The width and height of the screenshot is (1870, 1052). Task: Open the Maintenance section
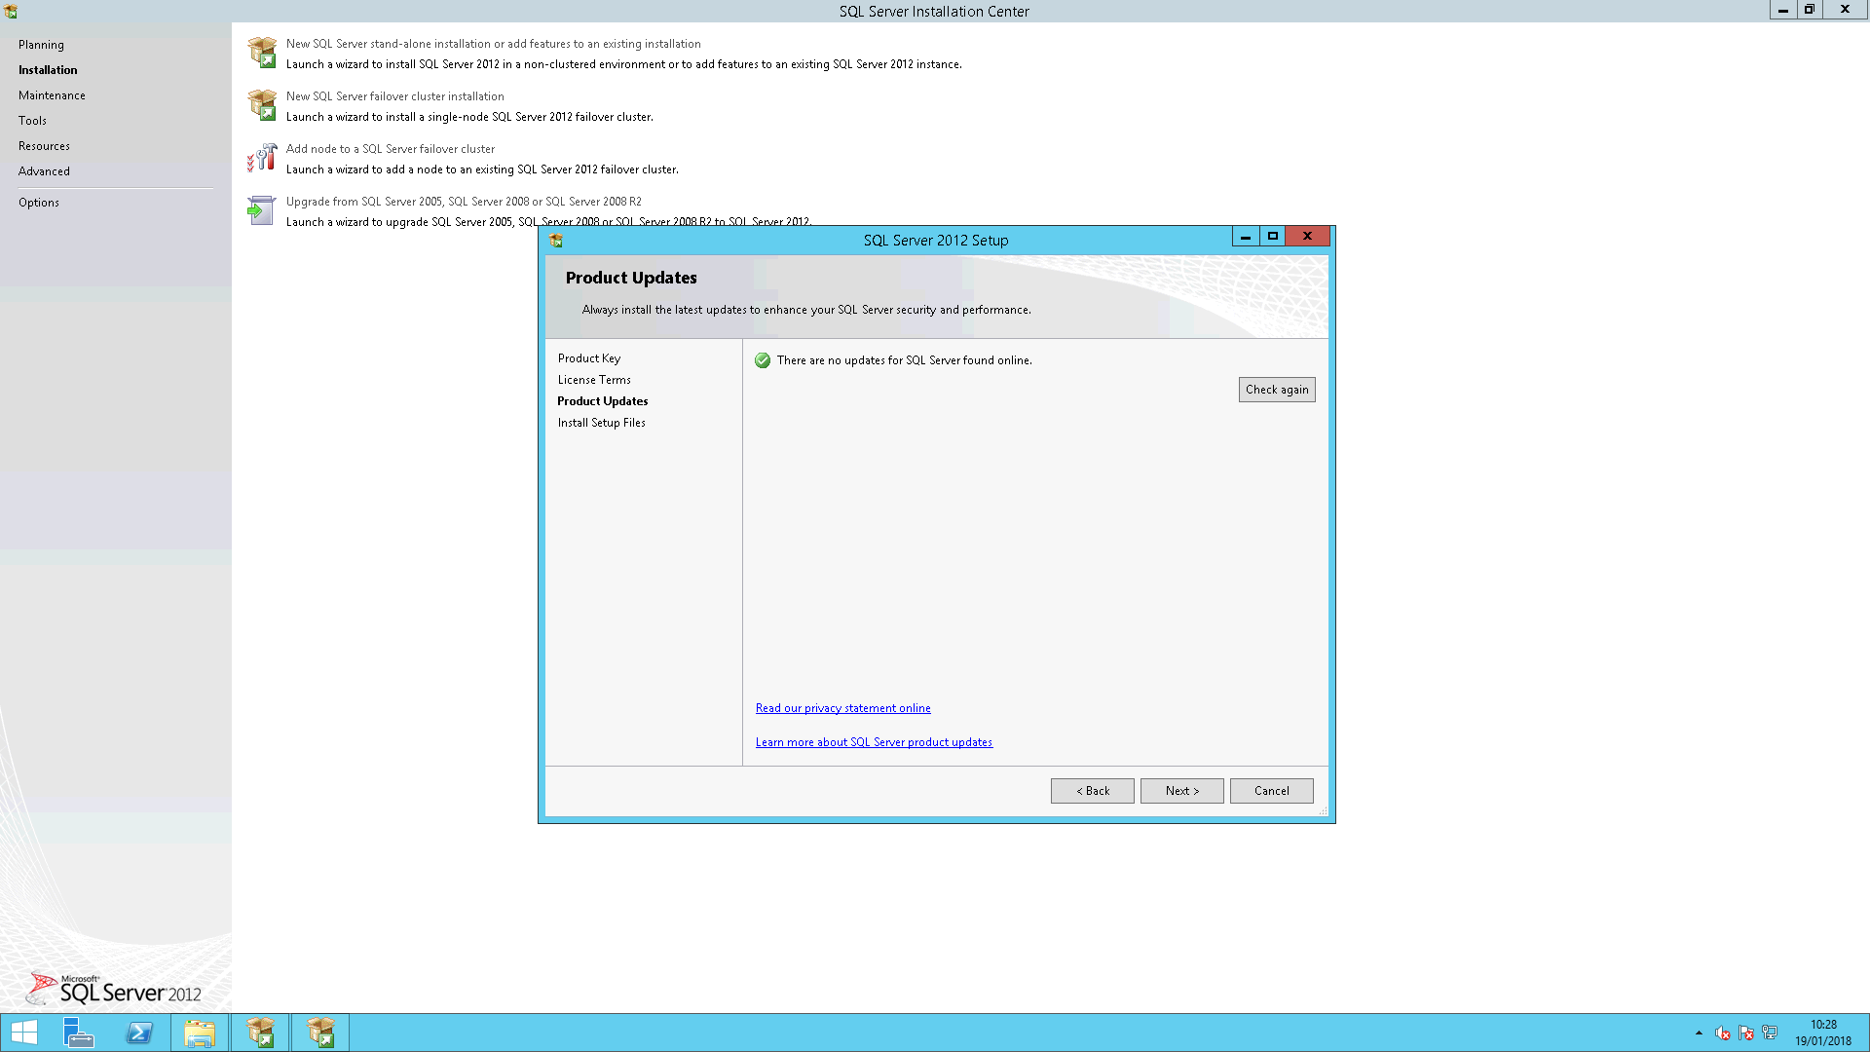[x=52, y=95]
